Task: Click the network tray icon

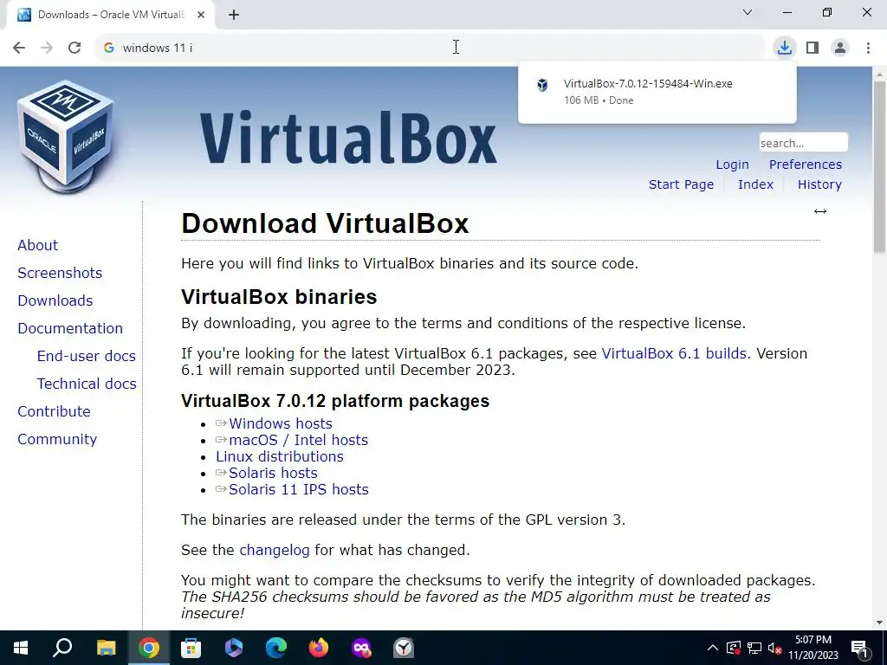Action: [754, 648]
